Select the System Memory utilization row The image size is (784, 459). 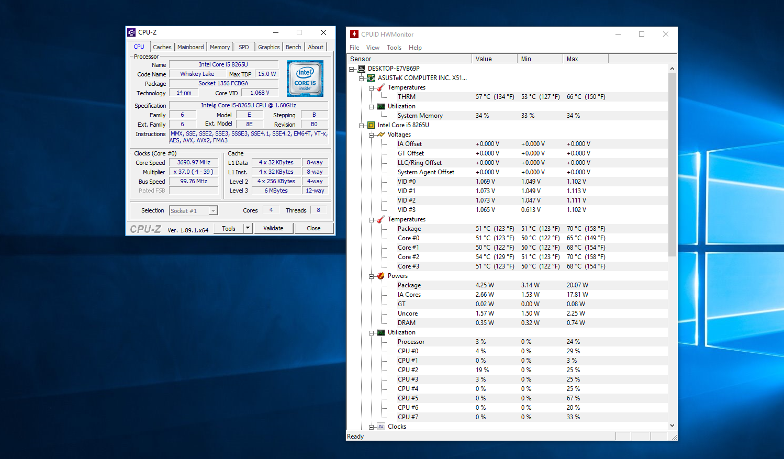[x=507, y=116]
